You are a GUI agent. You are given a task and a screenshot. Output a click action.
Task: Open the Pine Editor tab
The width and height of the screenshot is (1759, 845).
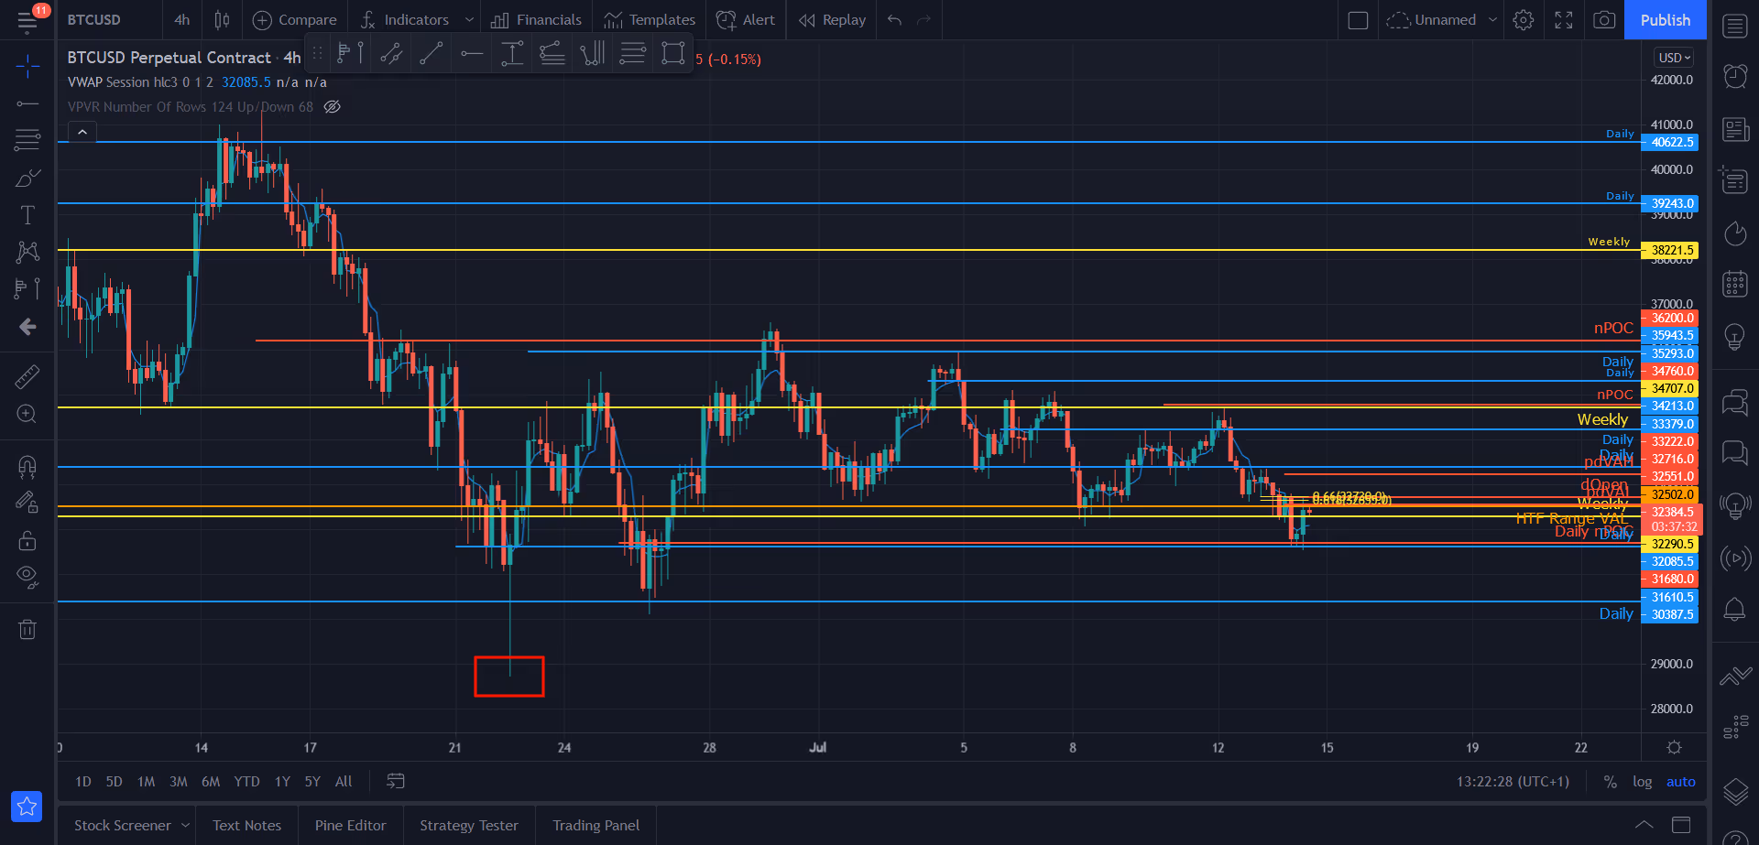[x=350, y=825]
